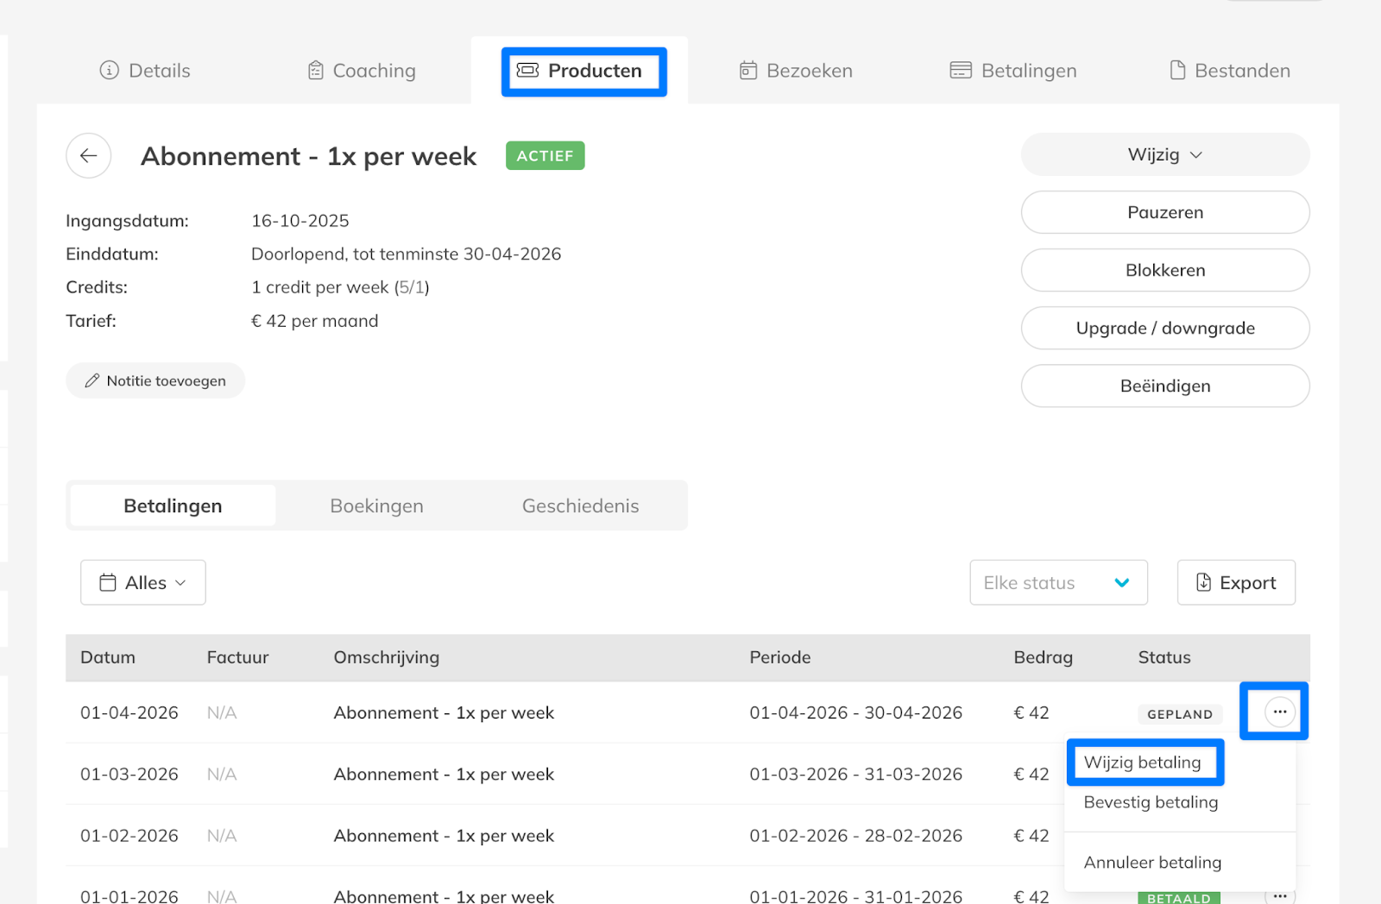Click the calendar icon in Alles filter
Screen dimensions: 1381x904
(x=108, y=583)
